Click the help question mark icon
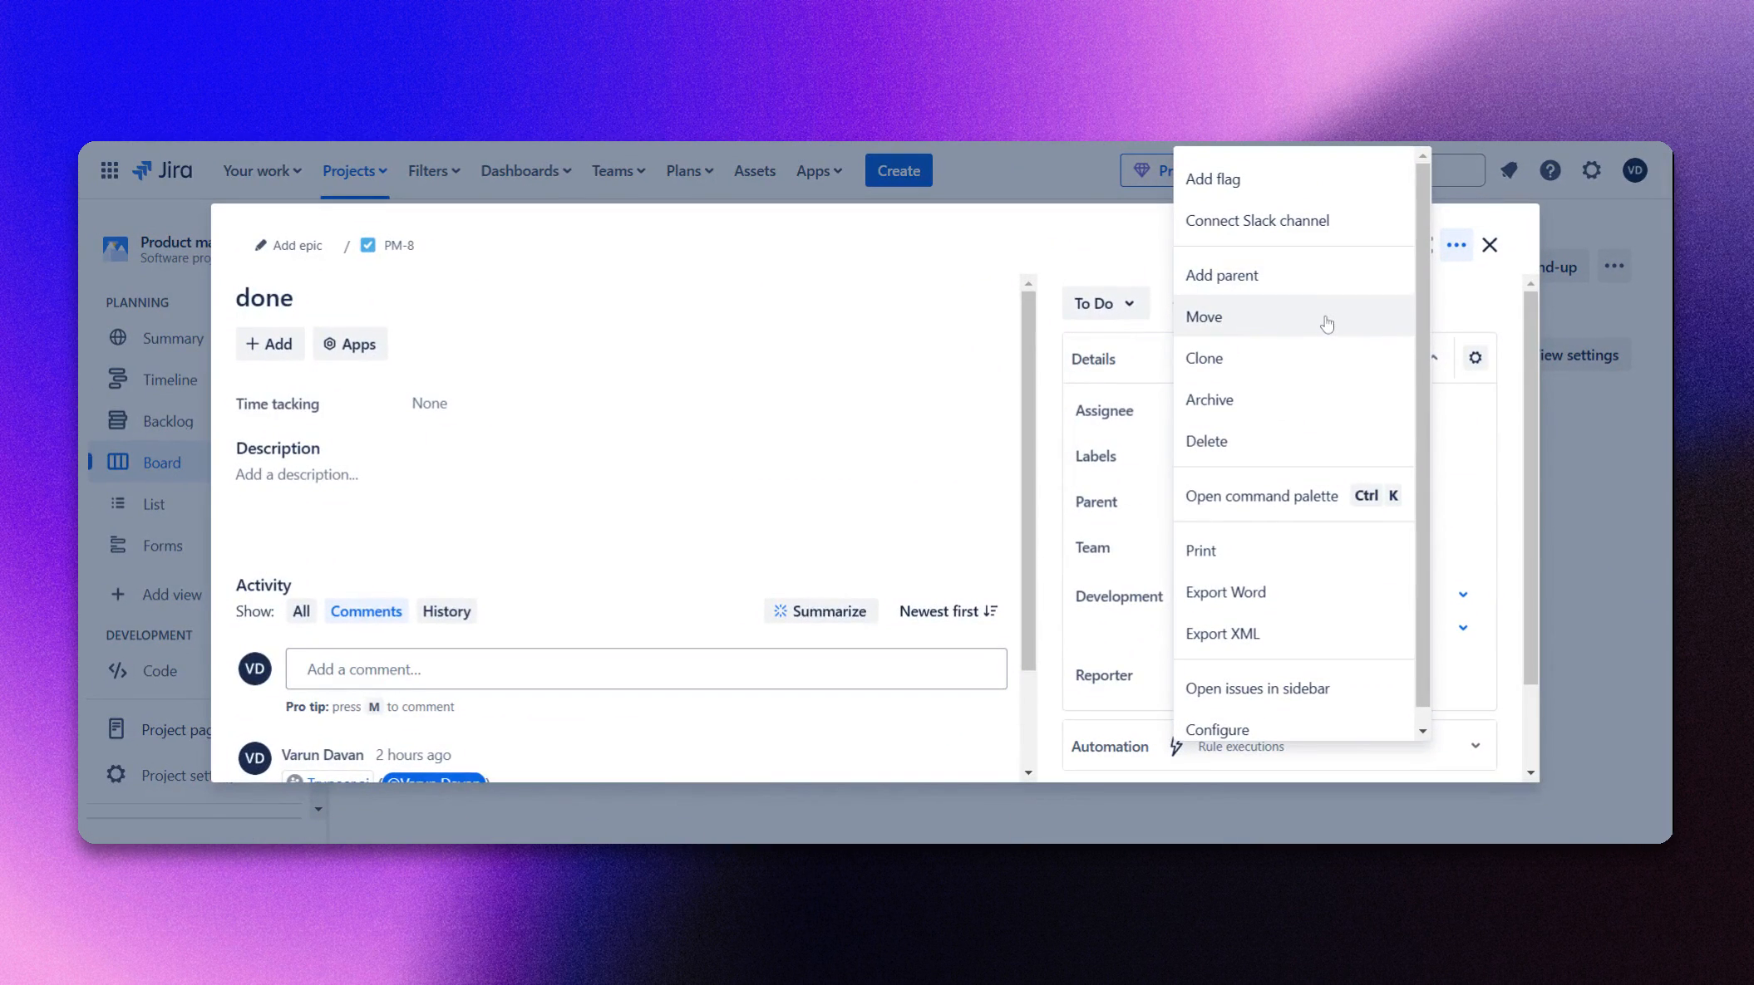The image size is (1754, 985). [x=1550, y=169]
